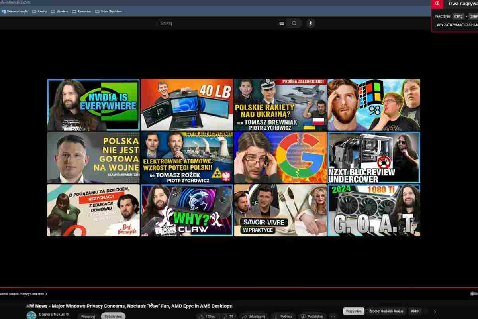
Task: Open the O podążaniu za dzieckiem thumbnail
Action: (x=93, y=210)
